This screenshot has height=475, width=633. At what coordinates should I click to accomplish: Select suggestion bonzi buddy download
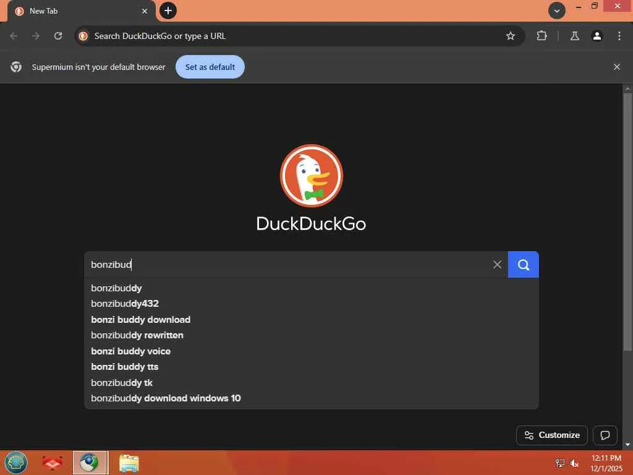coord(312,320)
